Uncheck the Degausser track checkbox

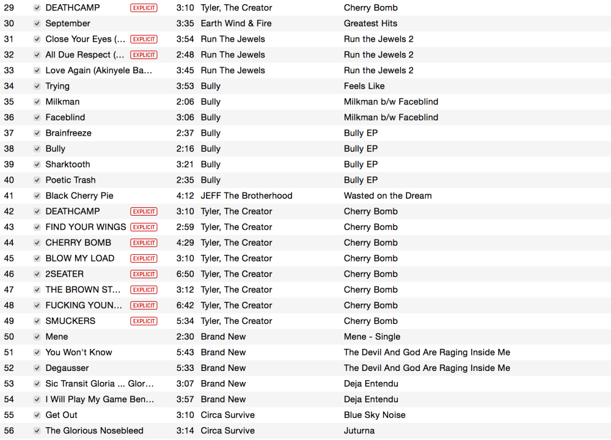click(37, 369)
